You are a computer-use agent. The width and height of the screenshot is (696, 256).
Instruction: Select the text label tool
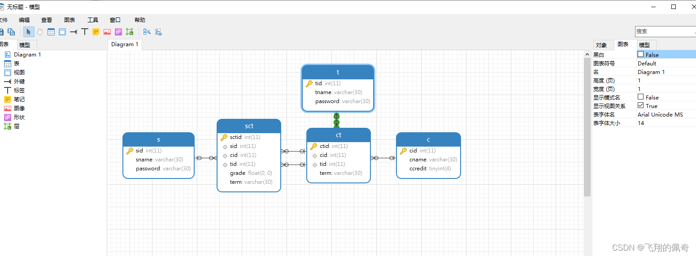pyautogui.click(x=85, y=32)
